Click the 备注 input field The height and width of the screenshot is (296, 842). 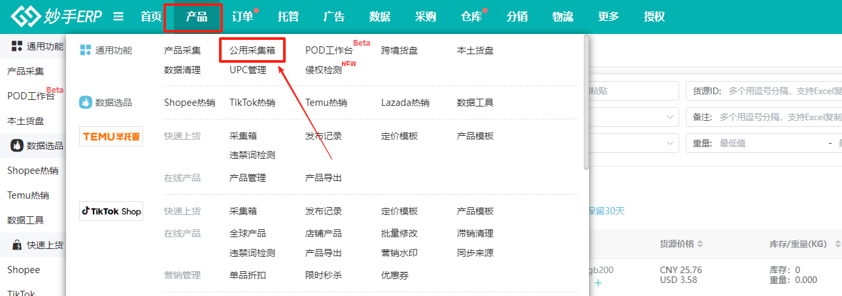[780, 117]
